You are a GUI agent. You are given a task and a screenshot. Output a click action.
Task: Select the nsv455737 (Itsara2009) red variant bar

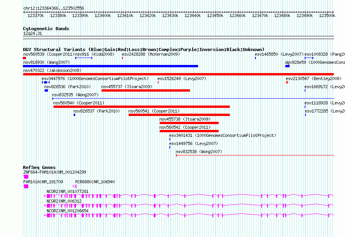coord(146,90)
